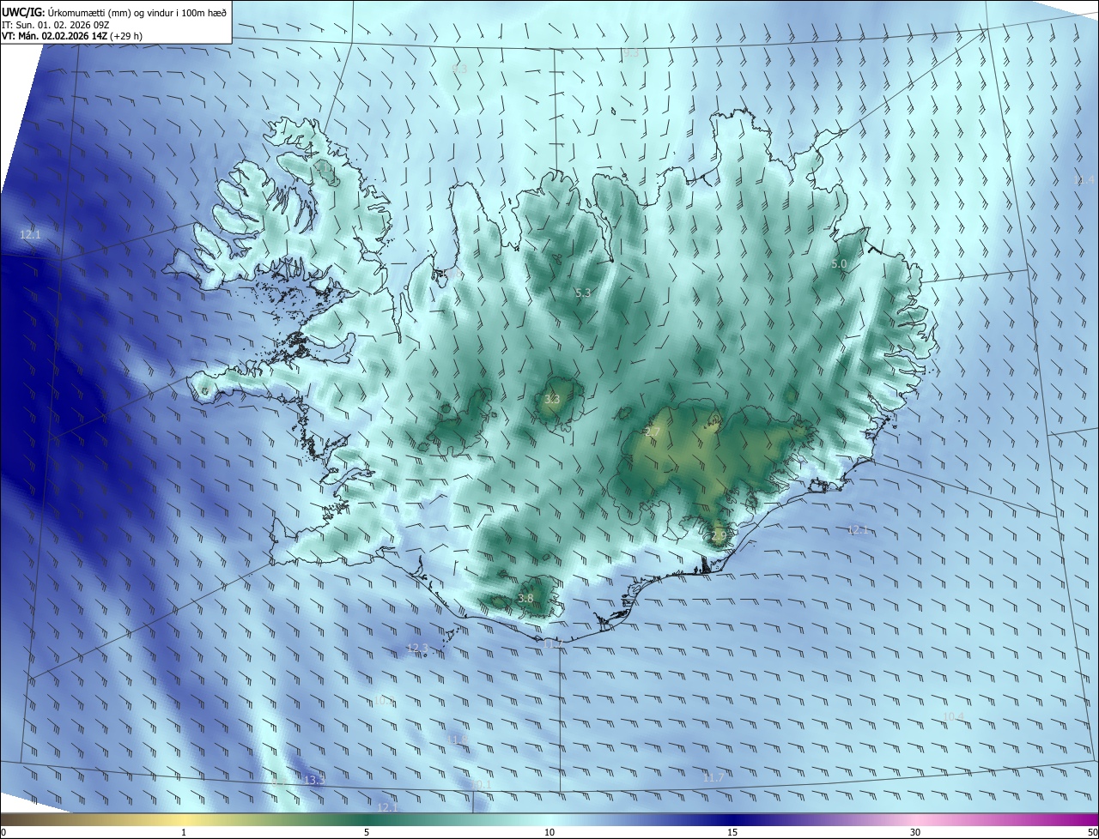Click the 10.2 value label over the sea
This screenshot has width=1099, height=839.
coord(384,701)
